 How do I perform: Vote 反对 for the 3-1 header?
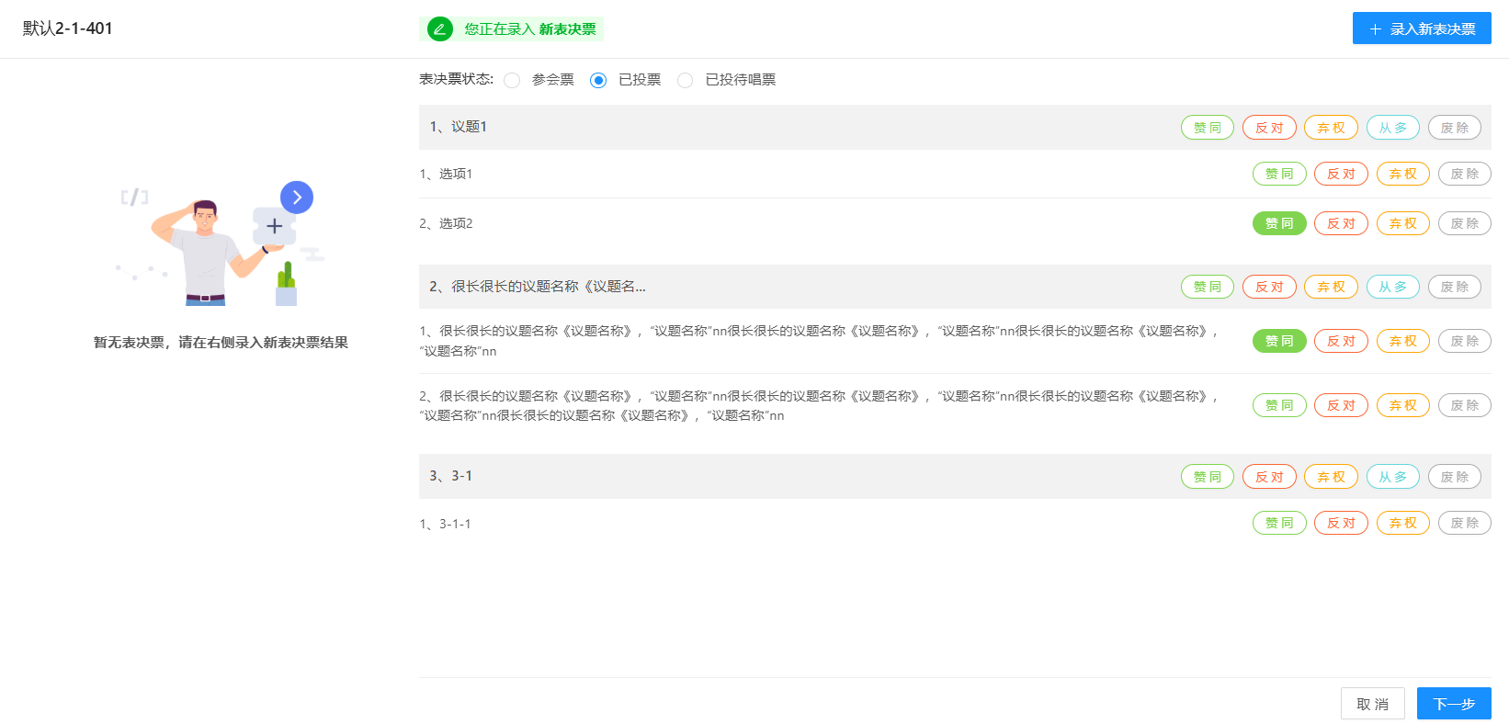point(1269,477)
